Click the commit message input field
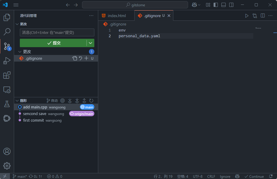The image size is (277, 179). 57,32
